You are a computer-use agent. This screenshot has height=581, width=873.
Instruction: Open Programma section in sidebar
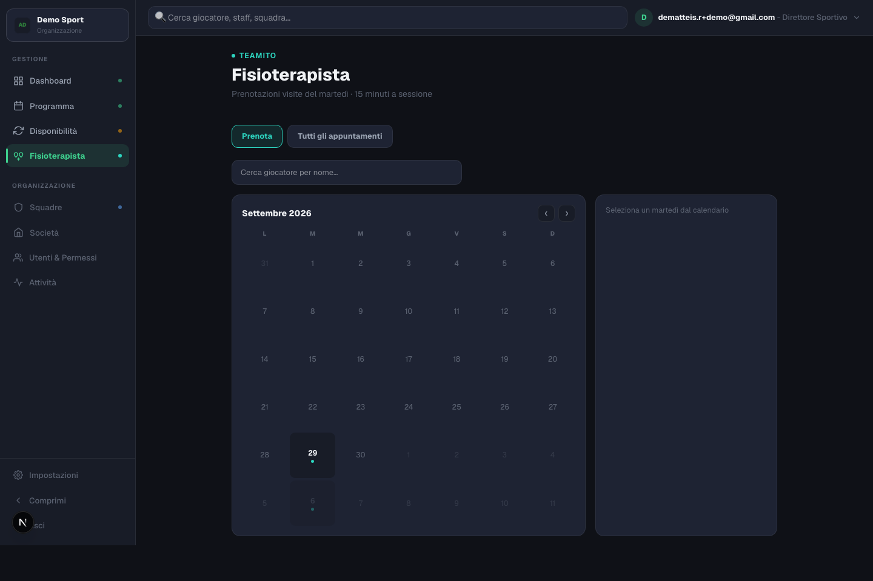(x=67, y=106)
